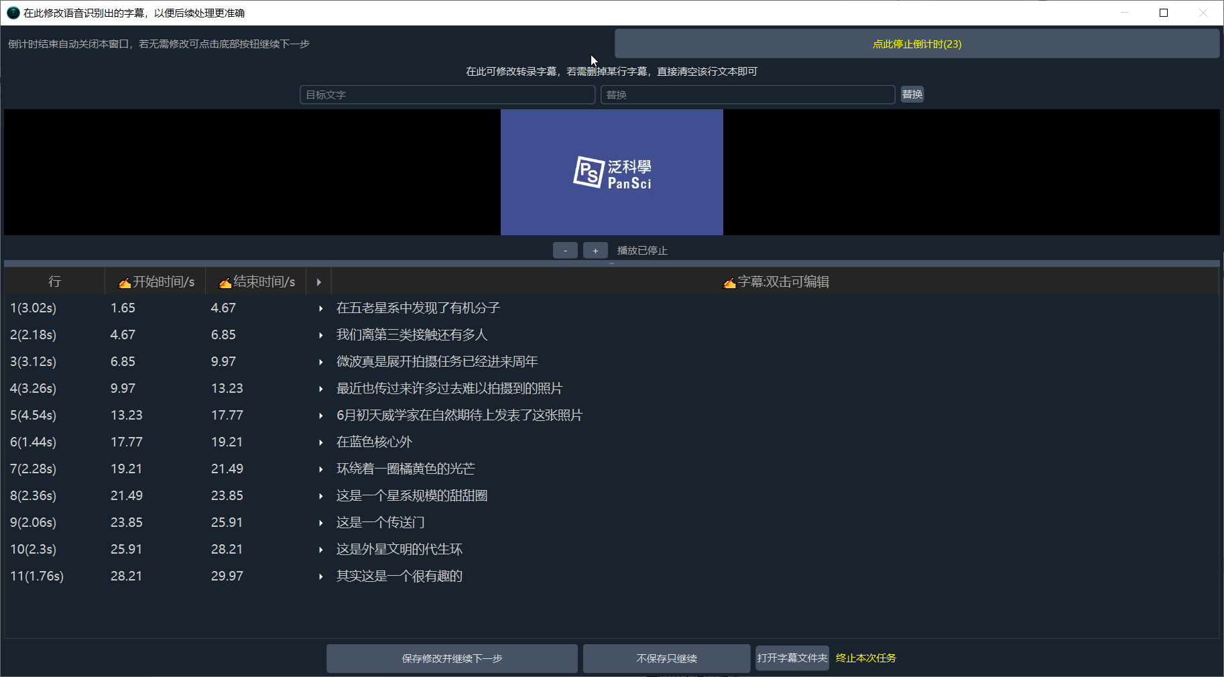Image resolution: width=1224 pixels, height=677 pixels.
Task: Click the edit icon beside 结束时间/s header
Action: tap(225, 283)
